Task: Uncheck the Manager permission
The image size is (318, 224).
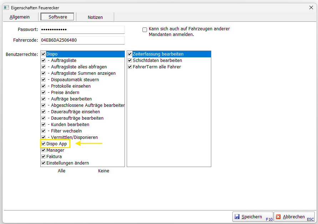Action: coord(44,150)
